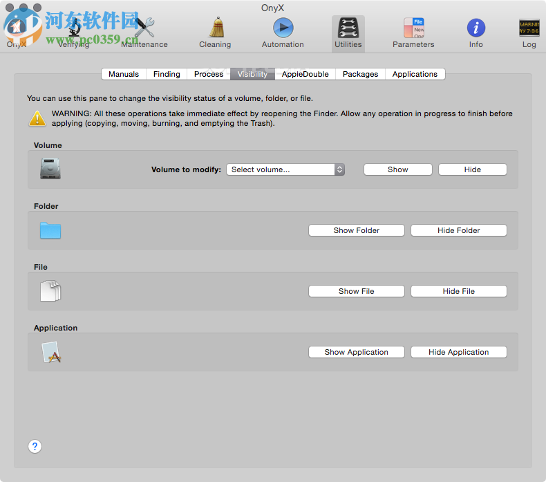Open the Verifying microscope icon
The height and width of the screenshot is (482, 546).
tap(74, 28)
